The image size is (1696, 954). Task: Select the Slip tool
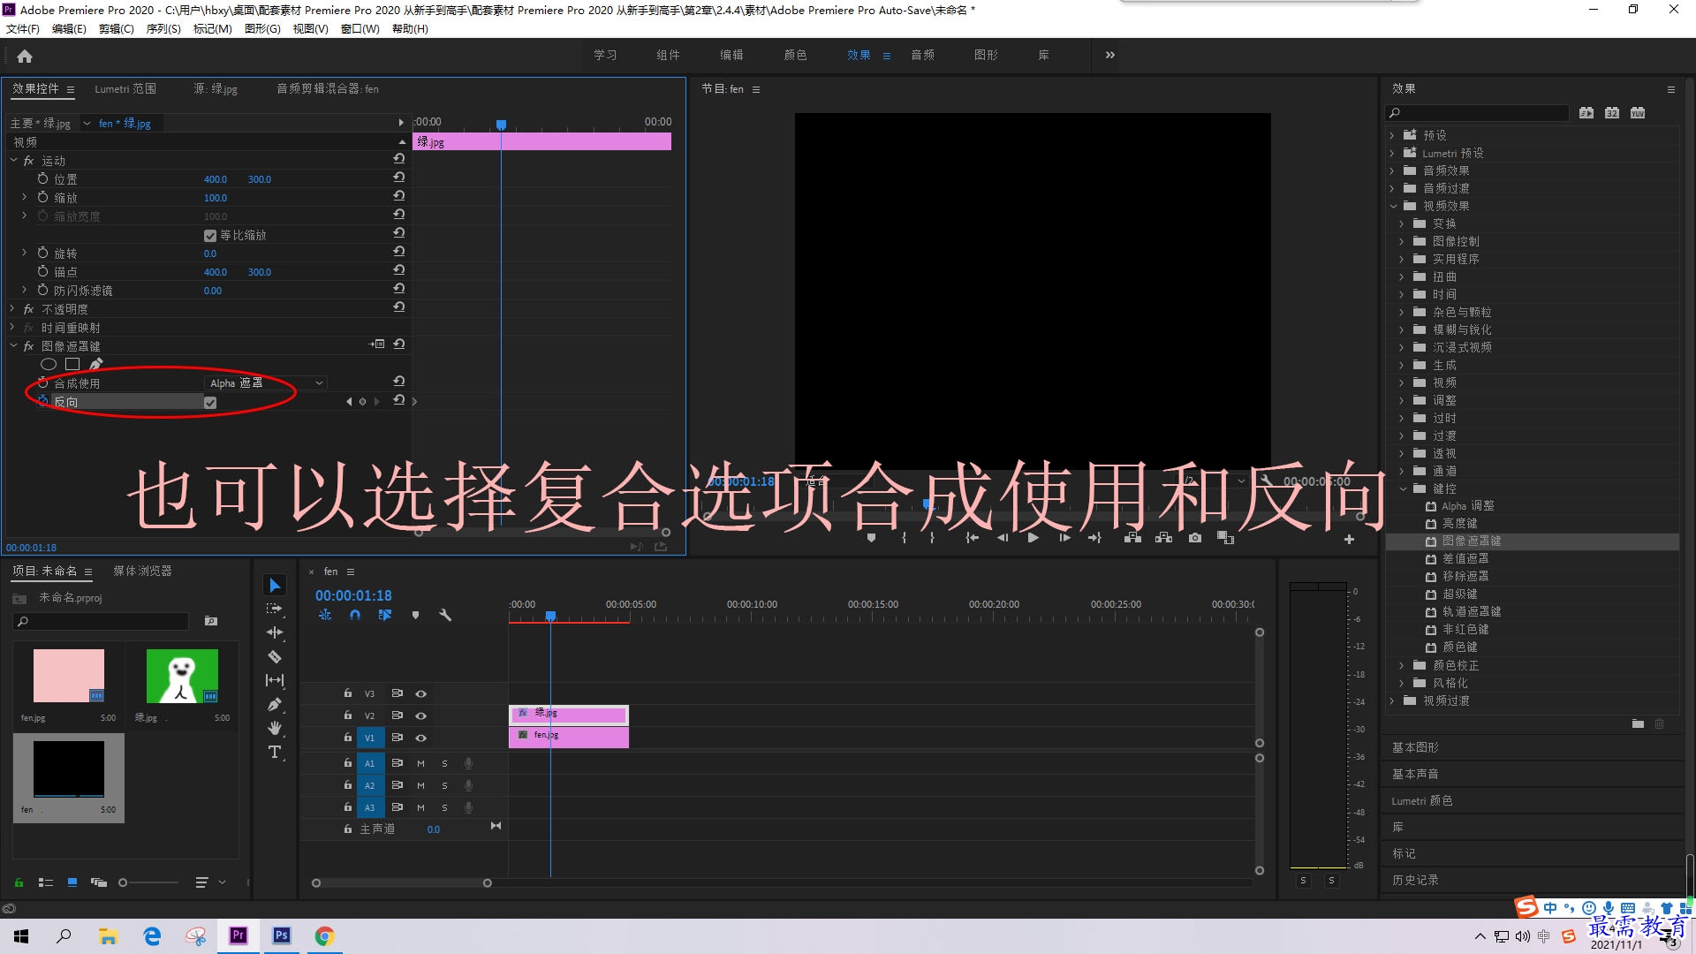pyautogui.click(x=275, y=680)
